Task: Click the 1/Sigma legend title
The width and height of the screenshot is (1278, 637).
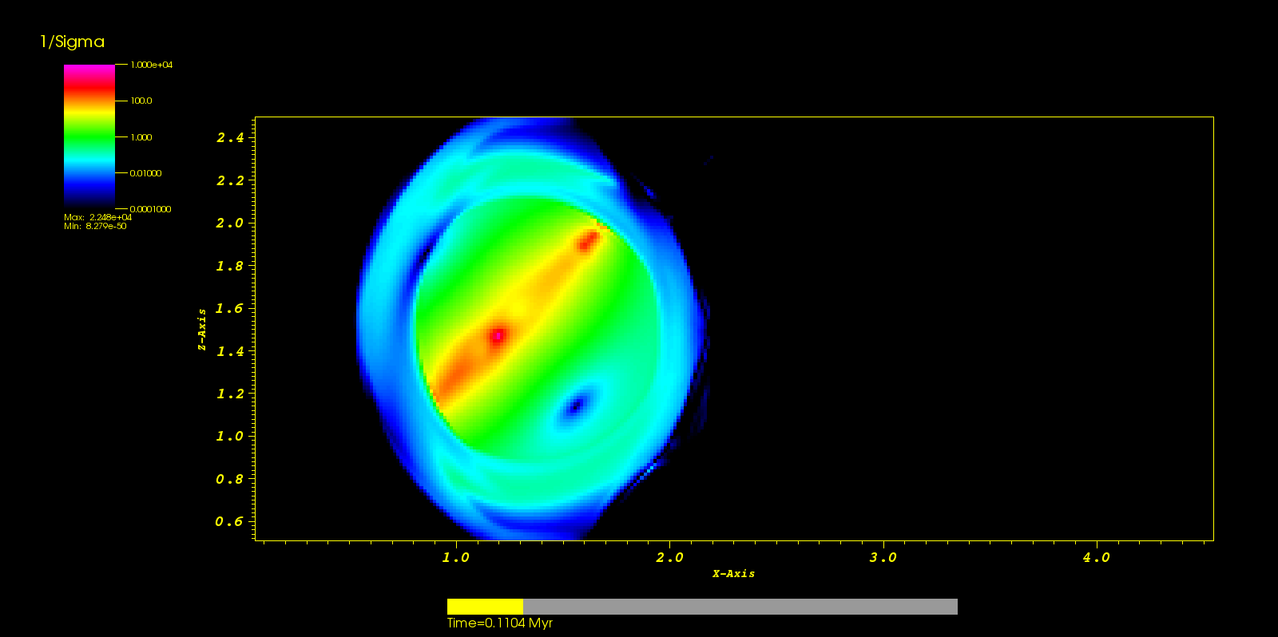Action: tap(73, 42)
